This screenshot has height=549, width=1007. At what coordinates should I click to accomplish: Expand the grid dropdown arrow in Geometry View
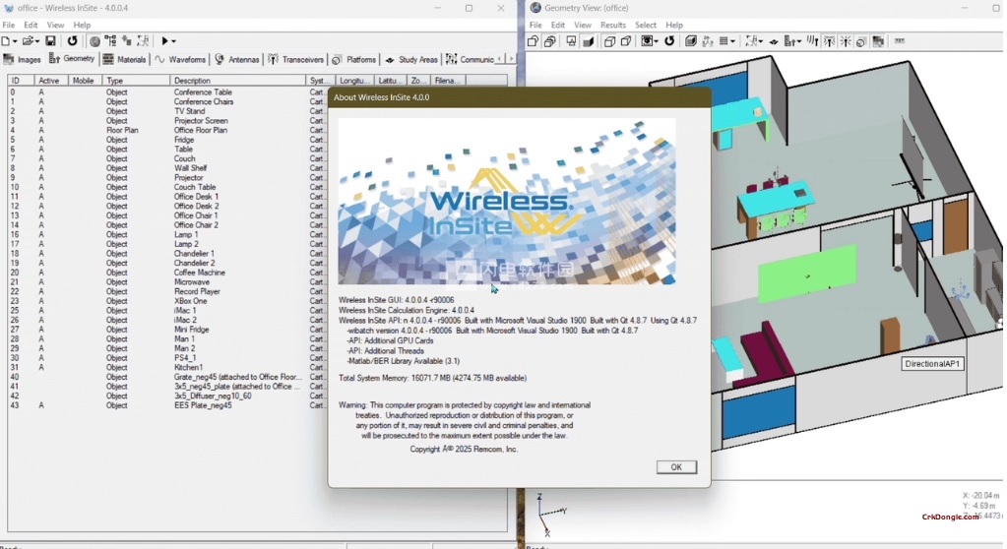(x=732, y=41)
